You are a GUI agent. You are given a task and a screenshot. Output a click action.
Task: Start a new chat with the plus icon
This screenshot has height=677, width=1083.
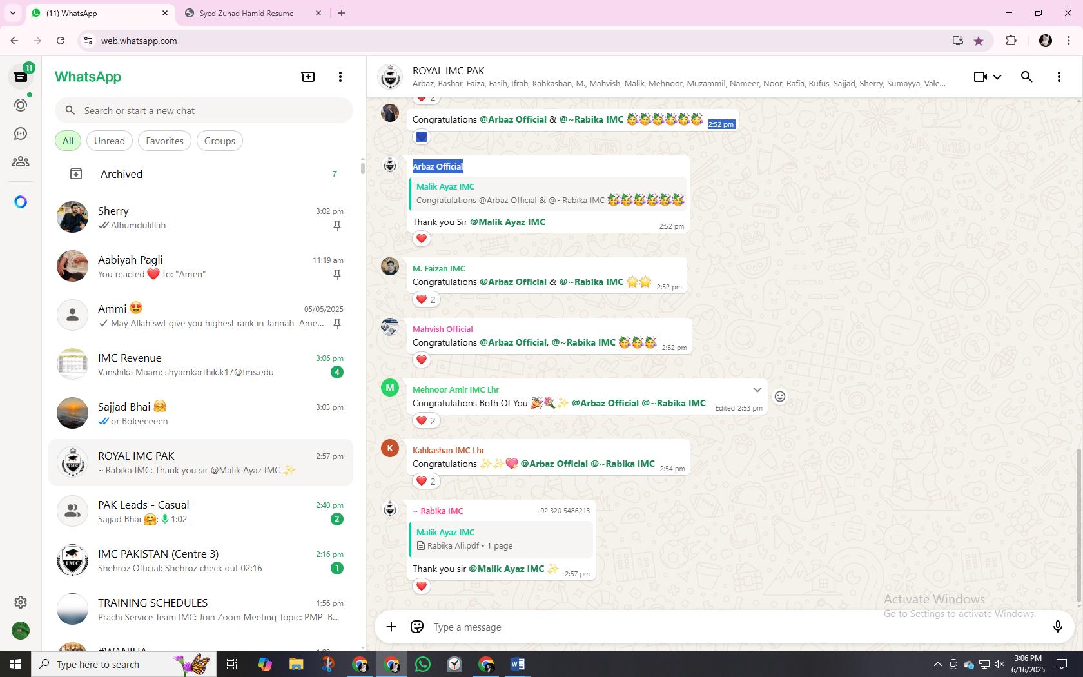pyautogui.click(x=308, y=77)
